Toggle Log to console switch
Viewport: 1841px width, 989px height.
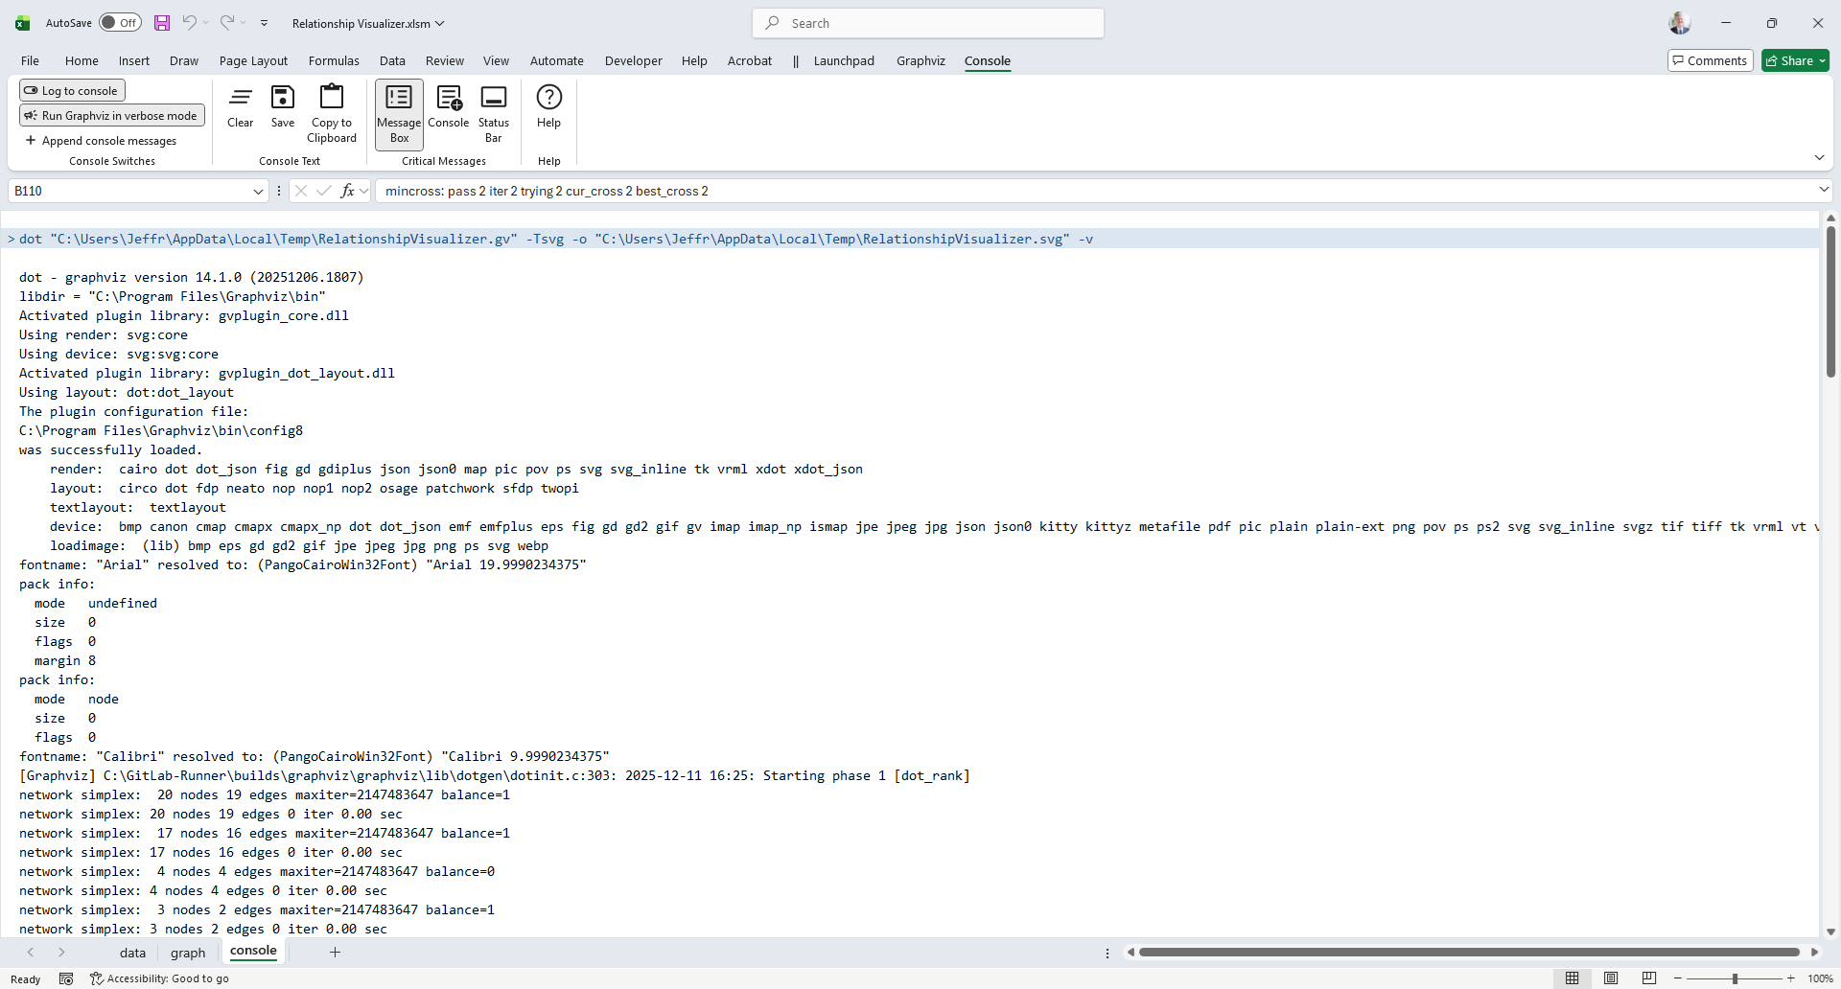pyautogui.click(x=72, y=91)
